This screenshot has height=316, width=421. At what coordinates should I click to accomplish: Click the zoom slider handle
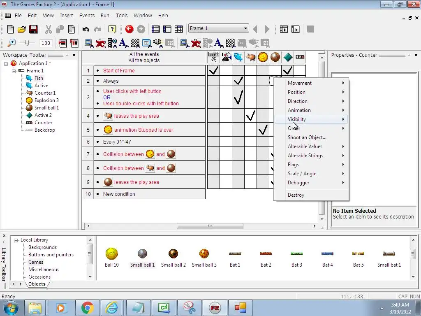click(27, 43)
